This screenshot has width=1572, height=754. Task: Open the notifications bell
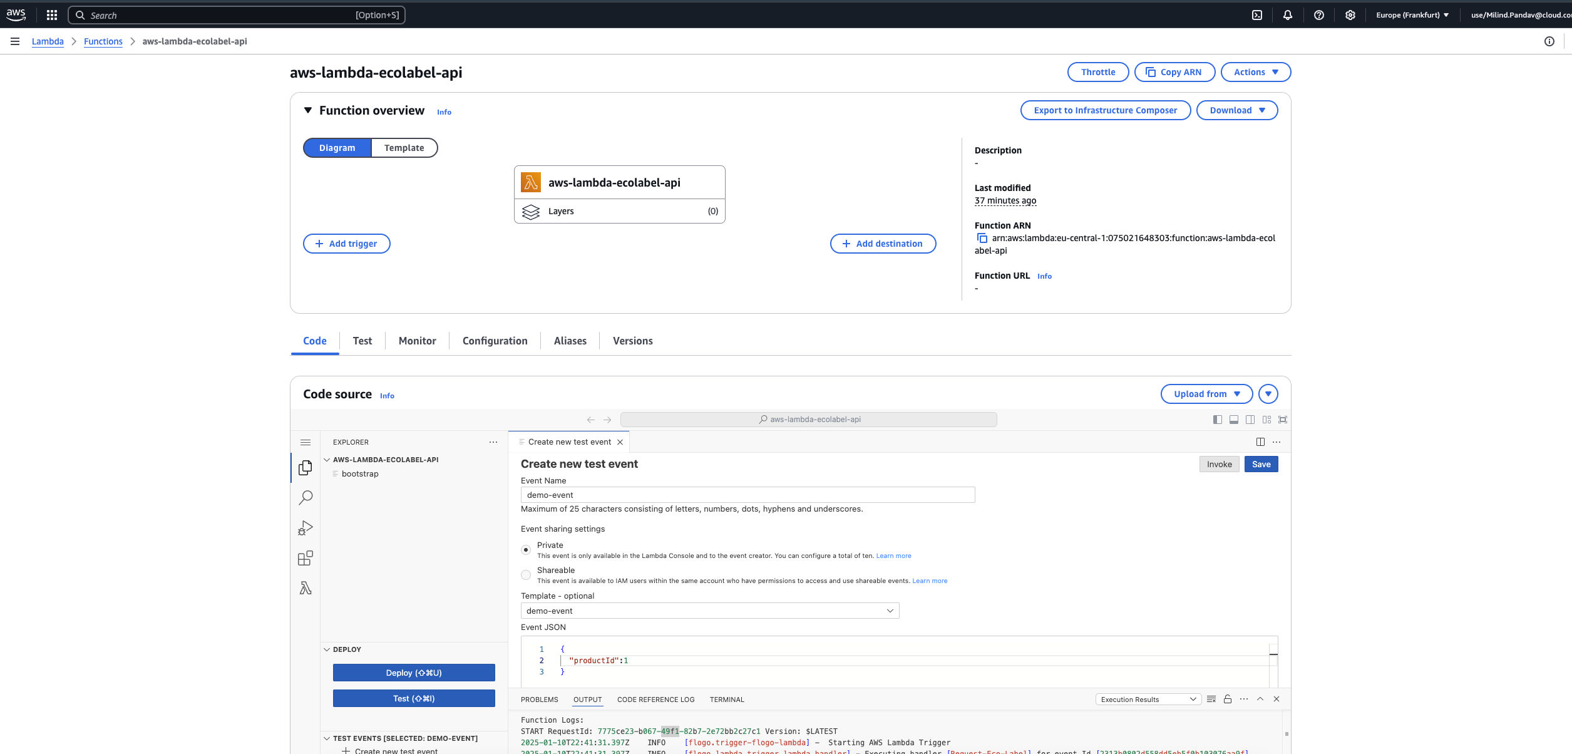pyautogui.click(x=1288, y=15)
